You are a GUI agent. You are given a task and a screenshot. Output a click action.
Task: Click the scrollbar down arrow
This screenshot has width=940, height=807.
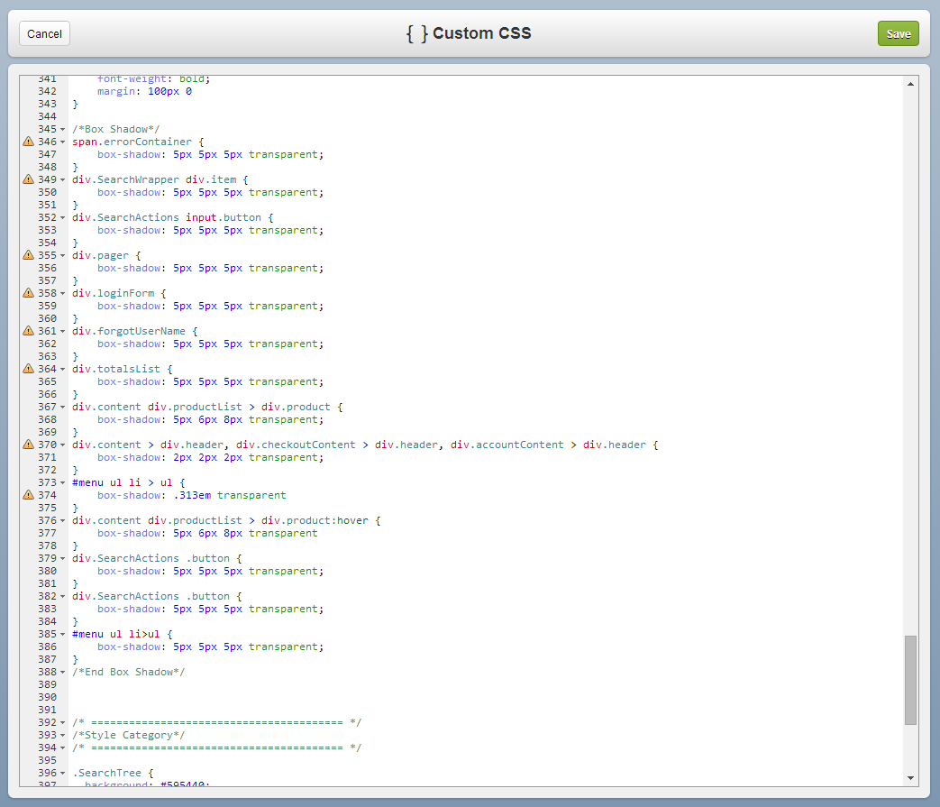(x=910, y=778)
